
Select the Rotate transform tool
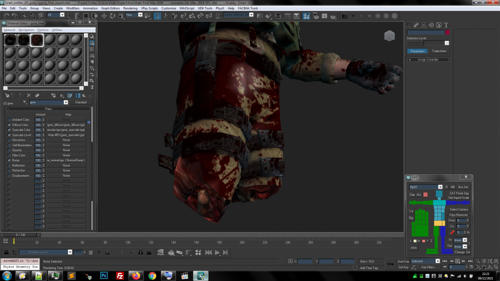click(112, 16)
